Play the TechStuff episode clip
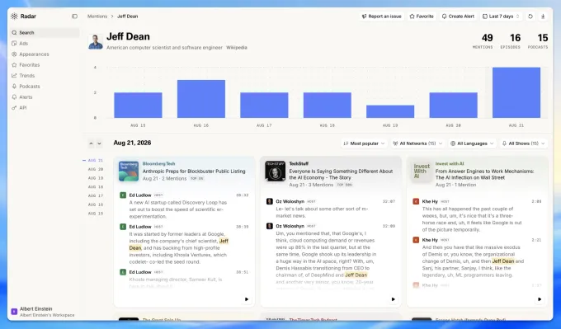 (393, 299)
